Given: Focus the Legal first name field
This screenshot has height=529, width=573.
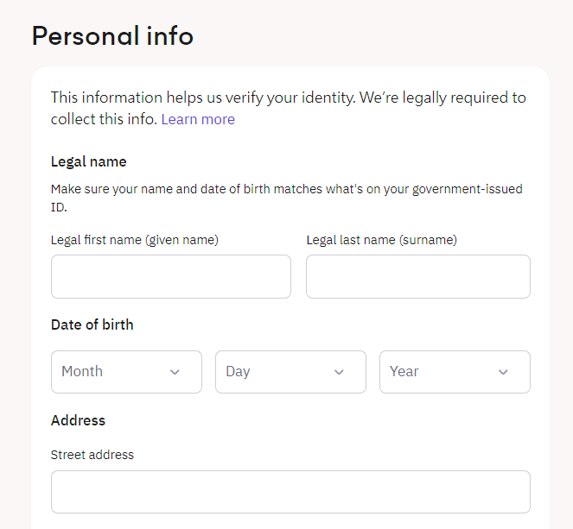Looking at the screenshot, I should tap(171, 276).
